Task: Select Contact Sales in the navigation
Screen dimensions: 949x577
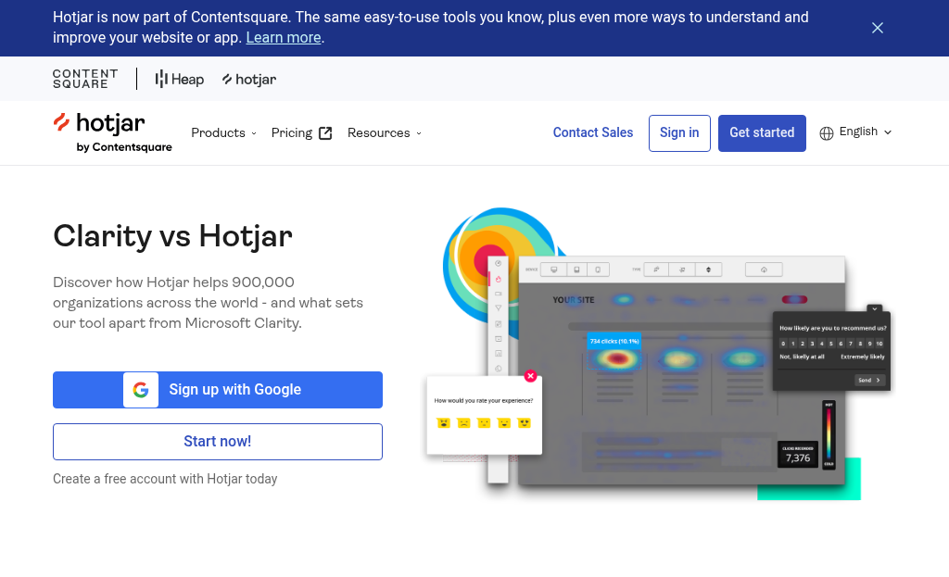Action: tap(592, 132)
